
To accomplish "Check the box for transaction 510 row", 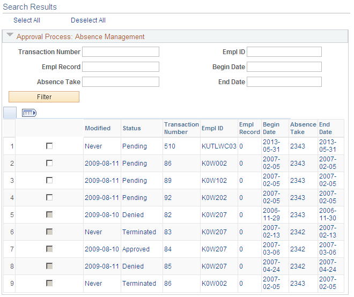I will click(49, 146).
